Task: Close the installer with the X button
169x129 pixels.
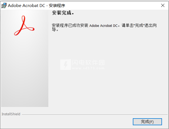Action: point(163,5)
